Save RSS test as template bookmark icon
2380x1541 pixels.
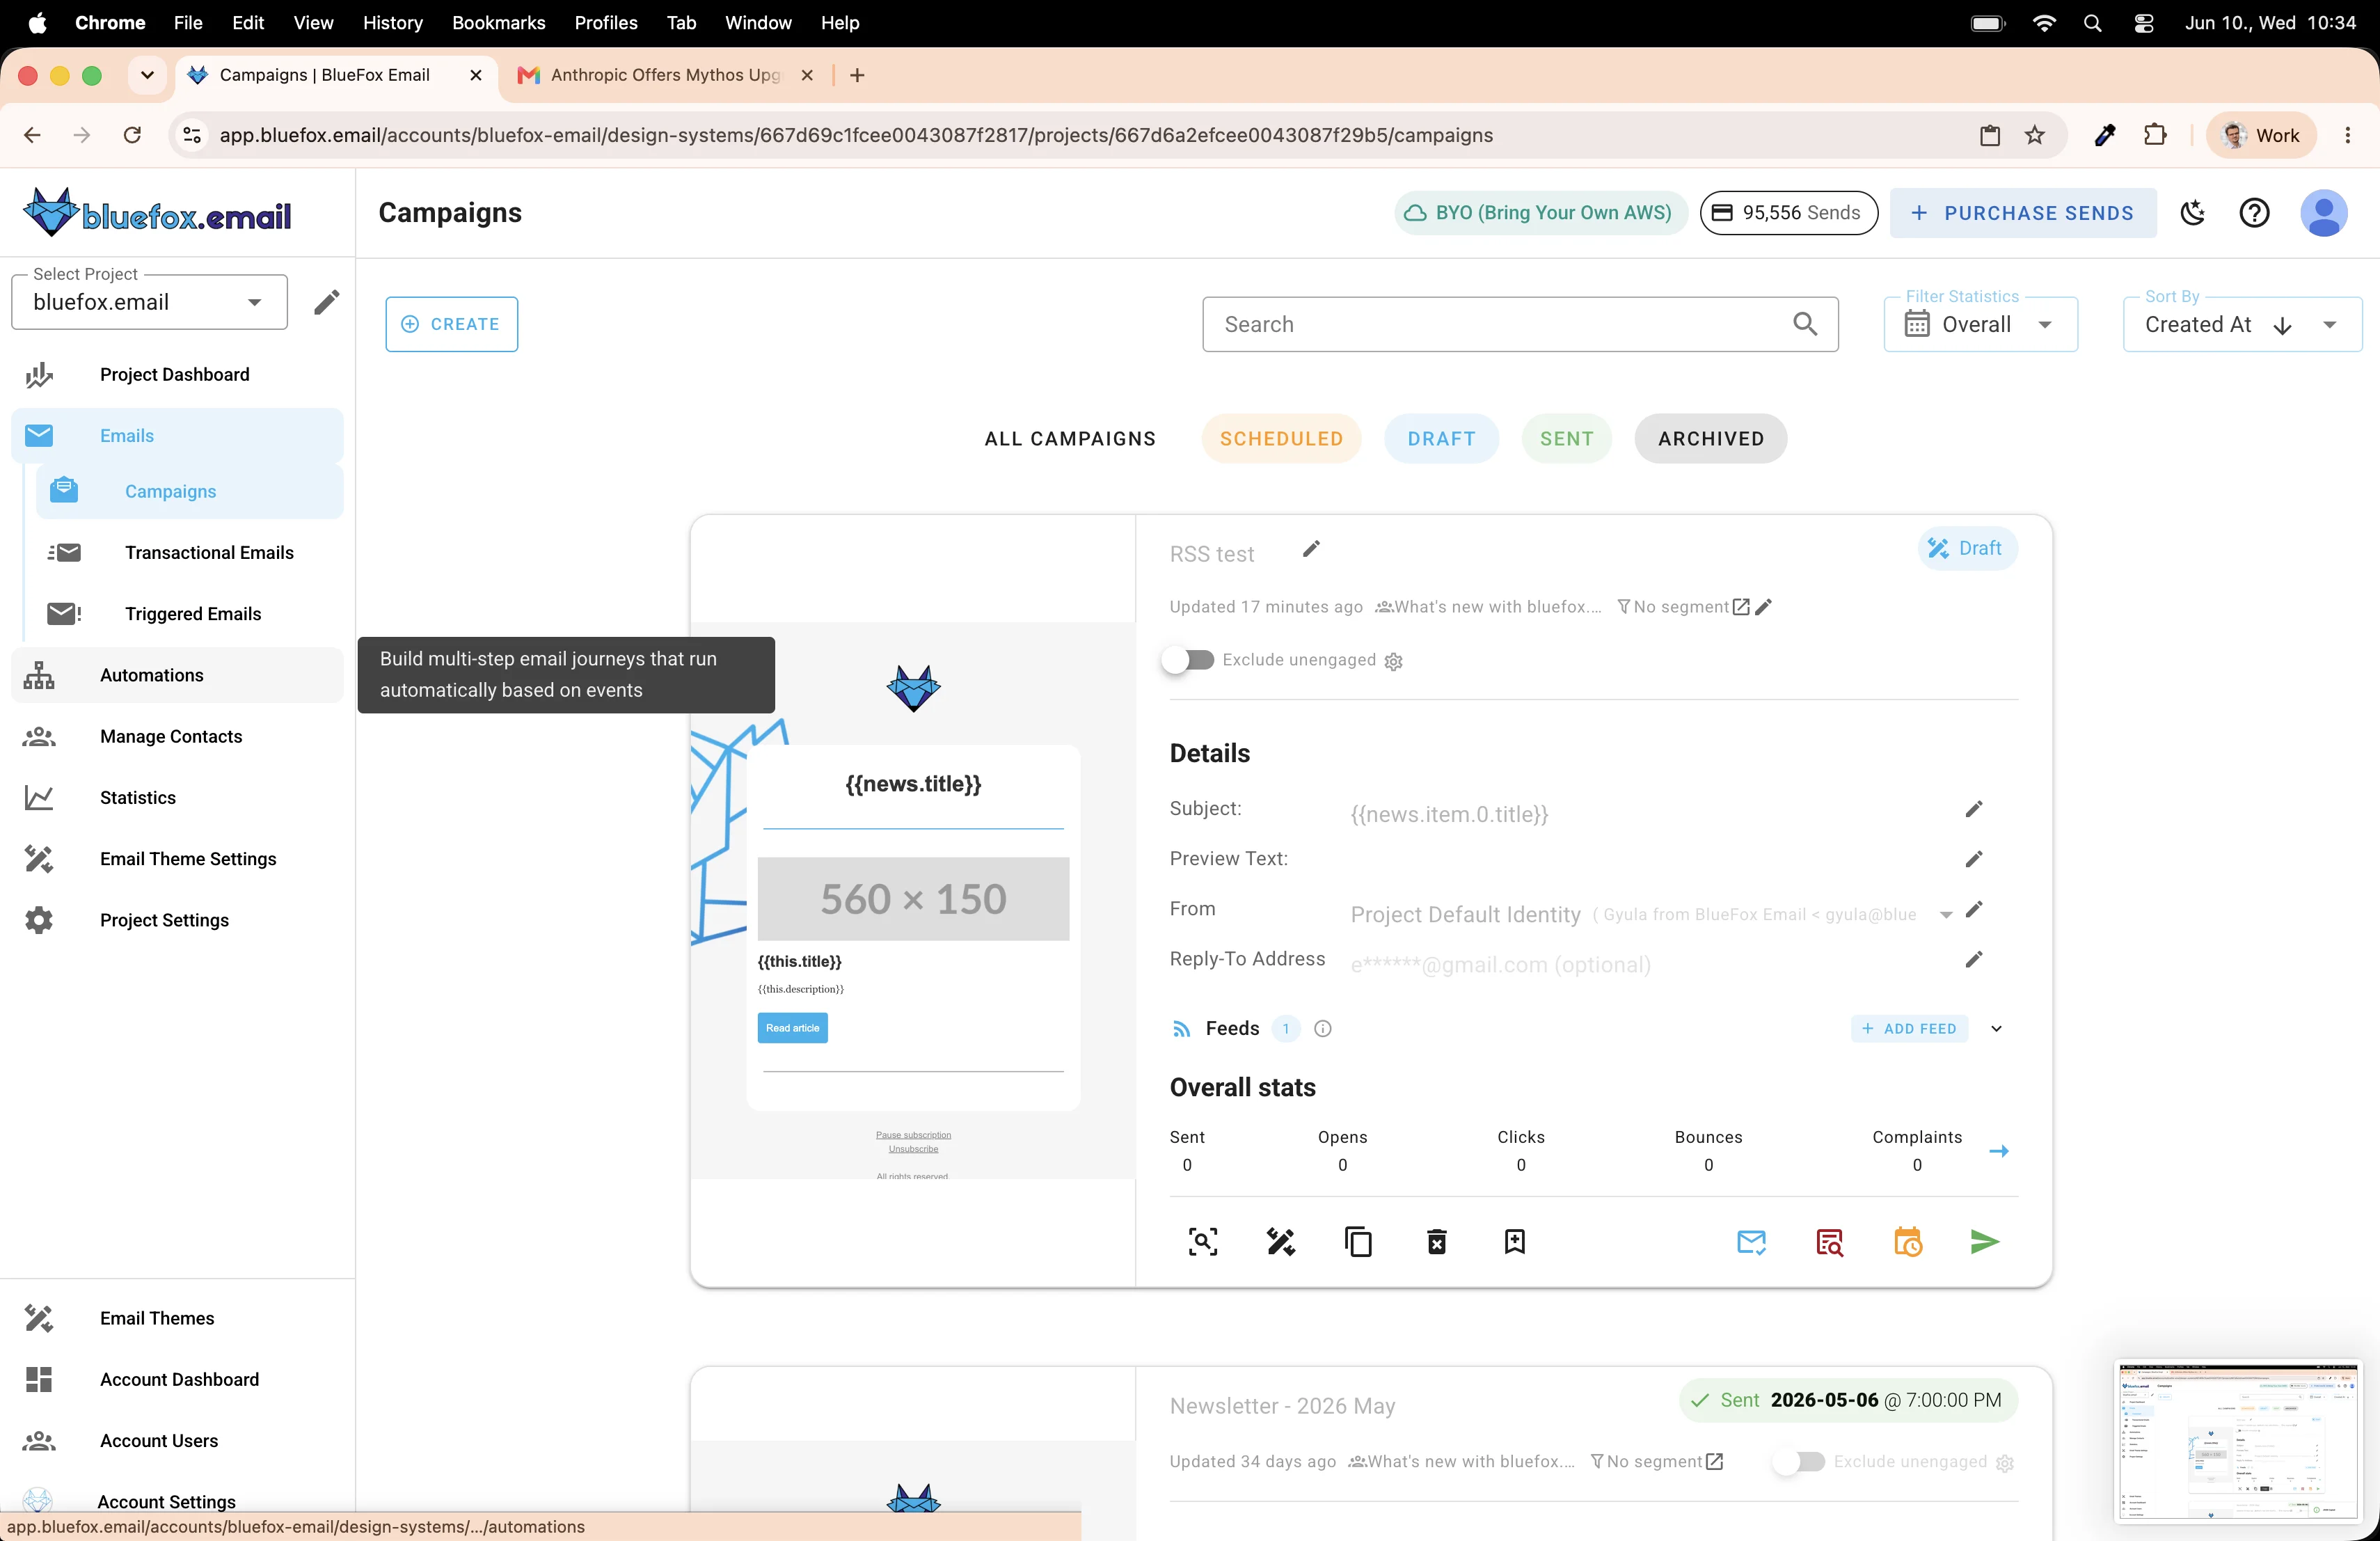coord(1514,1241)
